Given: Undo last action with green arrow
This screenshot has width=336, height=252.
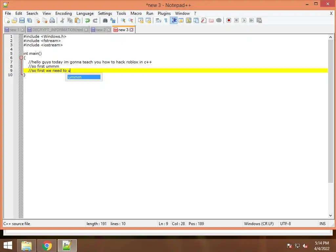Looking at the screenshot, I should pos(87,21).
